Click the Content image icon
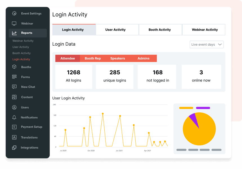Viewport: 242px width, 169px height. point(14,97)
